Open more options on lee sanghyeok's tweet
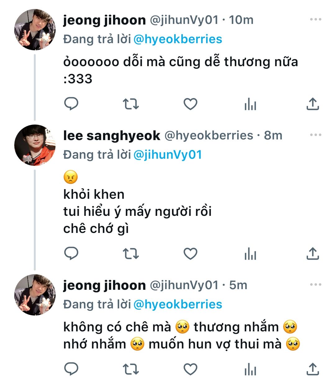 [316, 135]
